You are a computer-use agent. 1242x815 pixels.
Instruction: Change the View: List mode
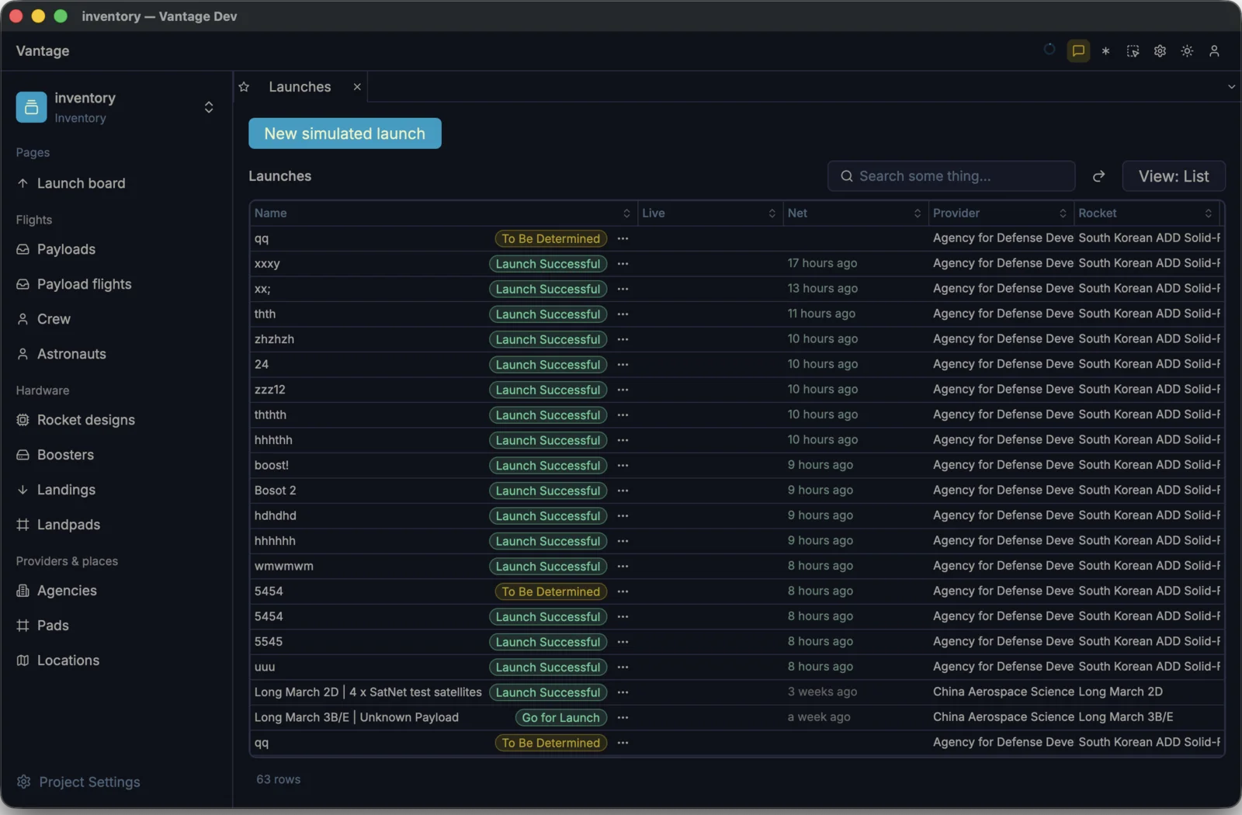[1174, 176]
